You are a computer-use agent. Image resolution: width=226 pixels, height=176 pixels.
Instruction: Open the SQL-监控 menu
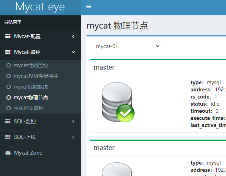click(x=40, y=121)
